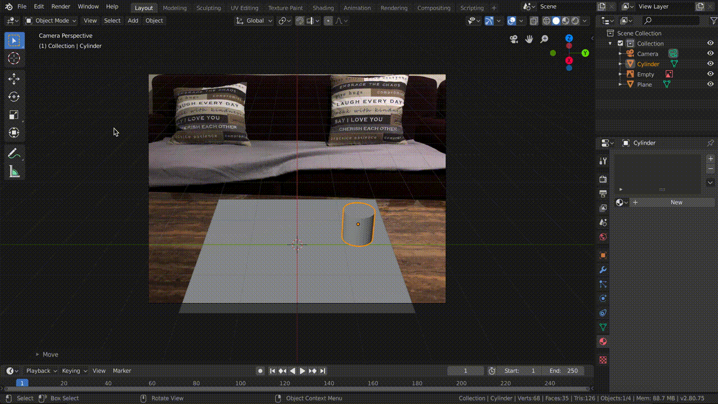
Task: Select the Move tool in toolbar
Action: (x=14, y=79)
